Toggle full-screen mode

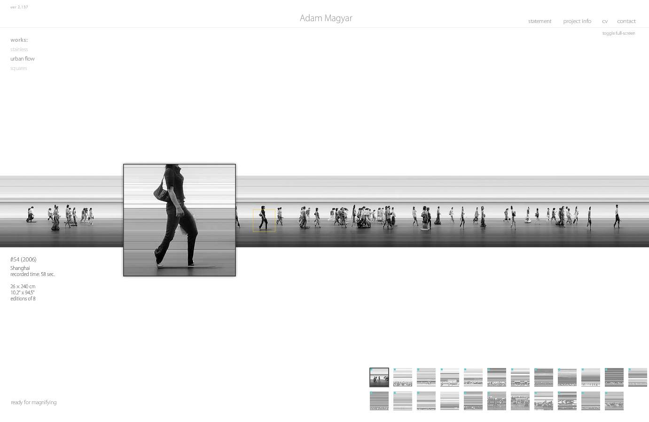click(618, 33)
